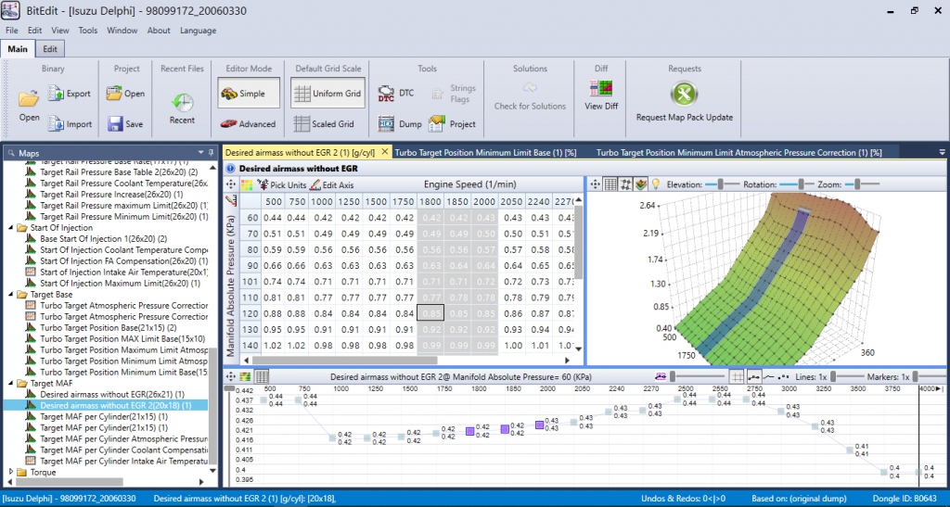Screen dimensions: 950x507
Task: Switch to the Edit ribbon tab
Action: pyautogui.click(x=50, y=49)
